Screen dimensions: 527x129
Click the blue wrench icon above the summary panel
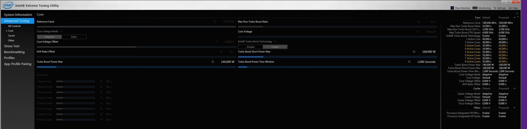point(517,13)
